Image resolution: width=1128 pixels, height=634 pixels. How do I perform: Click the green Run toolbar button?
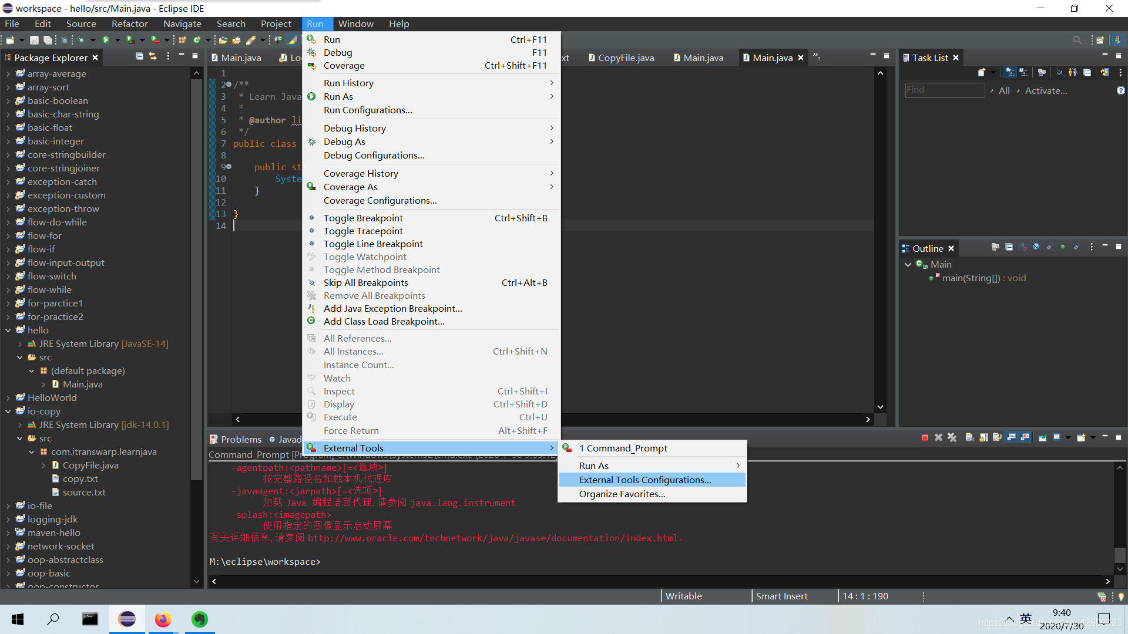point(106,40)
